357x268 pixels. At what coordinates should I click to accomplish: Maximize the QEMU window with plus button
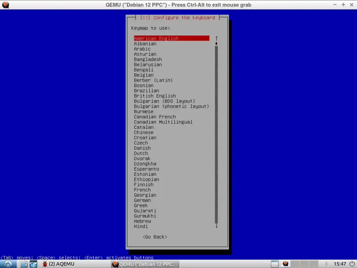pos(343,5)
